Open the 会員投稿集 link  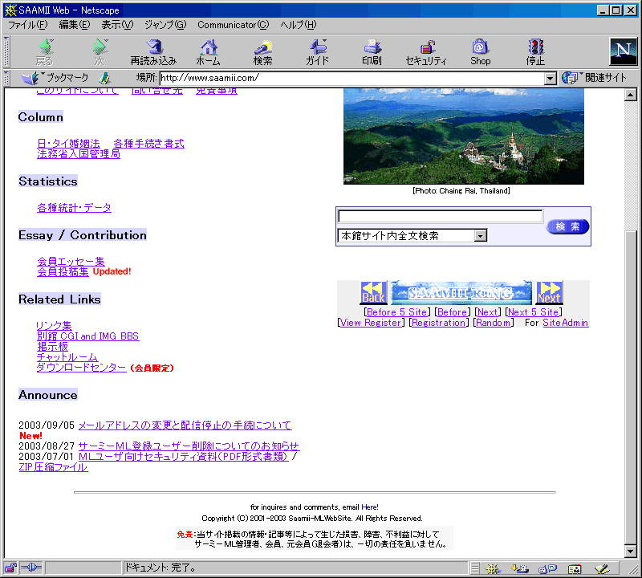coord(63,272)
